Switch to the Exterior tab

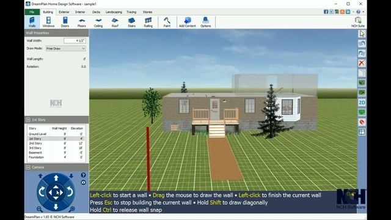click(64, 12)
